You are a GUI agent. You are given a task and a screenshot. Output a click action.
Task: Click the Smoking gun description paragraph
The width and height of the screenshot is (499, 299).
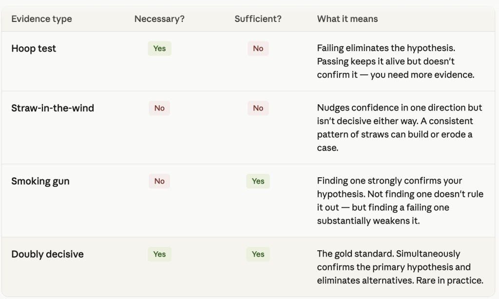pos(400,201)
